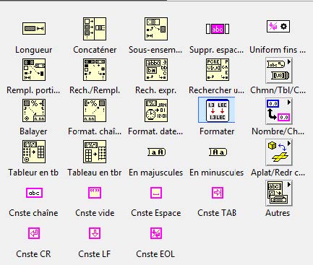Open the Aplat/Redr chaîne subpalette
313x265 pixels.
pyautogui.click(x=279, y=152)
